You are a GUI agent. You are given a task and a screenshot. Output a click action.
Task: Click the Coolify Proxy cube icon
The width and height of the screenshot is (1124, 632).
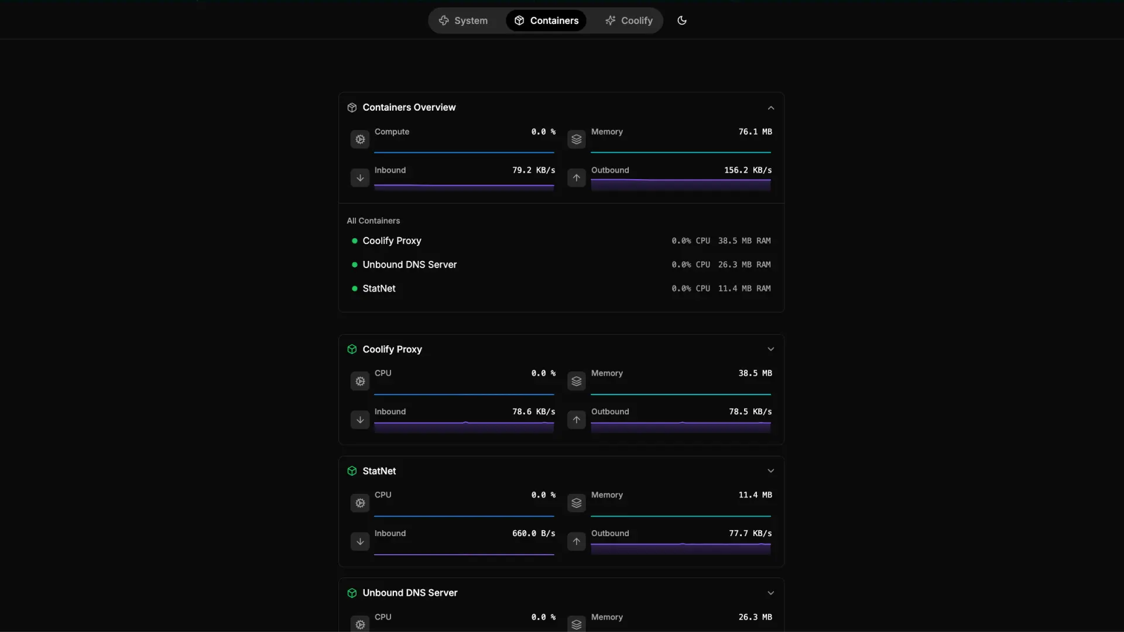coord(352,349)
